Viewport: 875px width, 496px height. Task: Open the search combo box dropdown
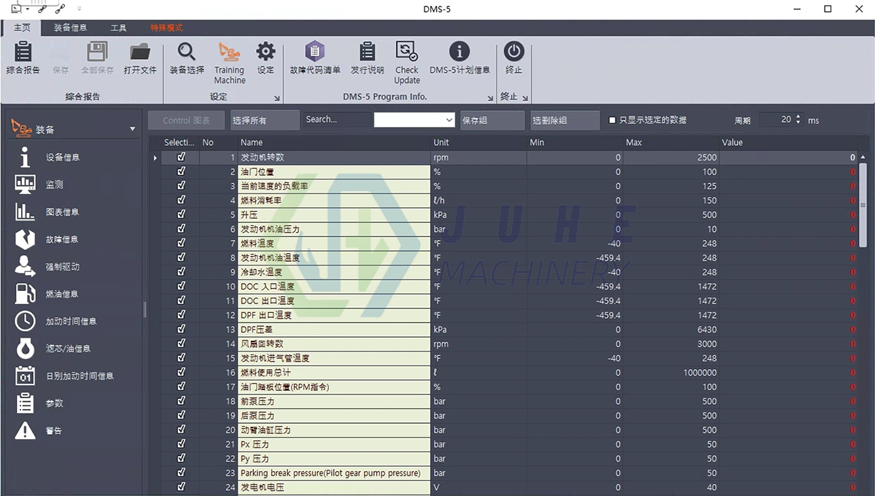tap(449, 119)
